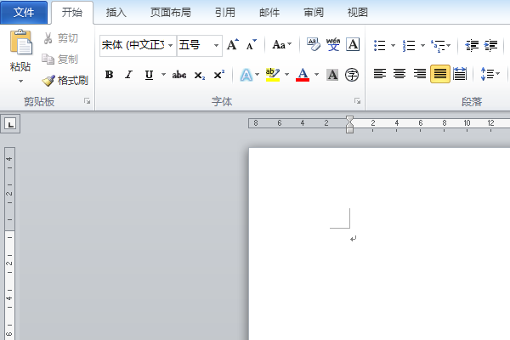
Task: Click the Clear Formatting eraser icon
Action: tap(314, 45)
